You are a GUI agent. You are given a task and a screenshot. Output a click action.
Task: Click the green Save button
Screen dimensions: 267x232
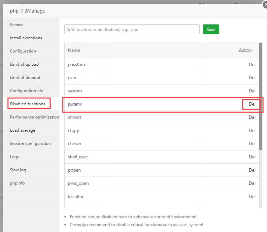pyautogui.click(x=211, y=29)
